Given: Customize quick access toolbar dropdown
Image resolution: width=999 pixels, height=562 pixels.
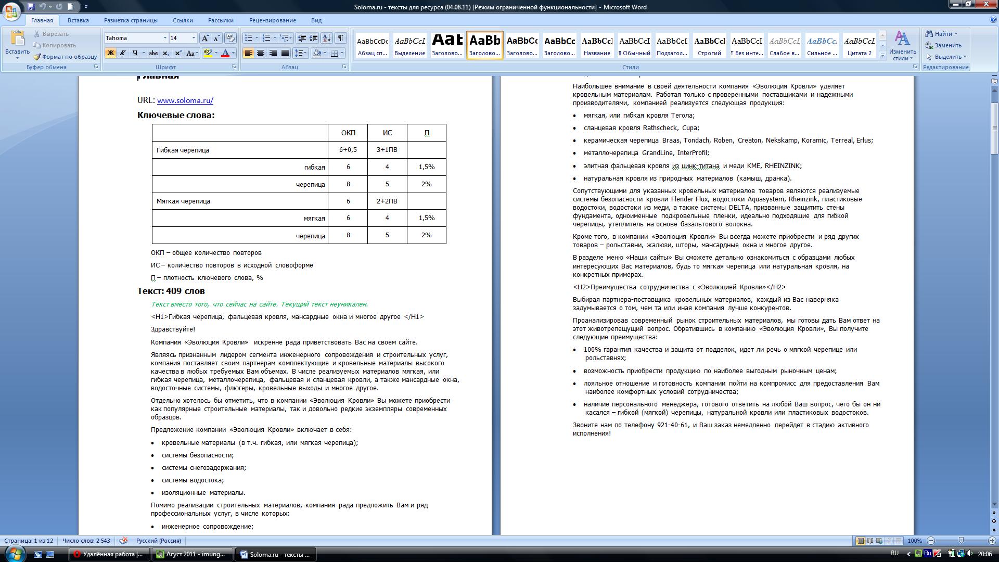Looking at the screenshot, I should (86, 7).
